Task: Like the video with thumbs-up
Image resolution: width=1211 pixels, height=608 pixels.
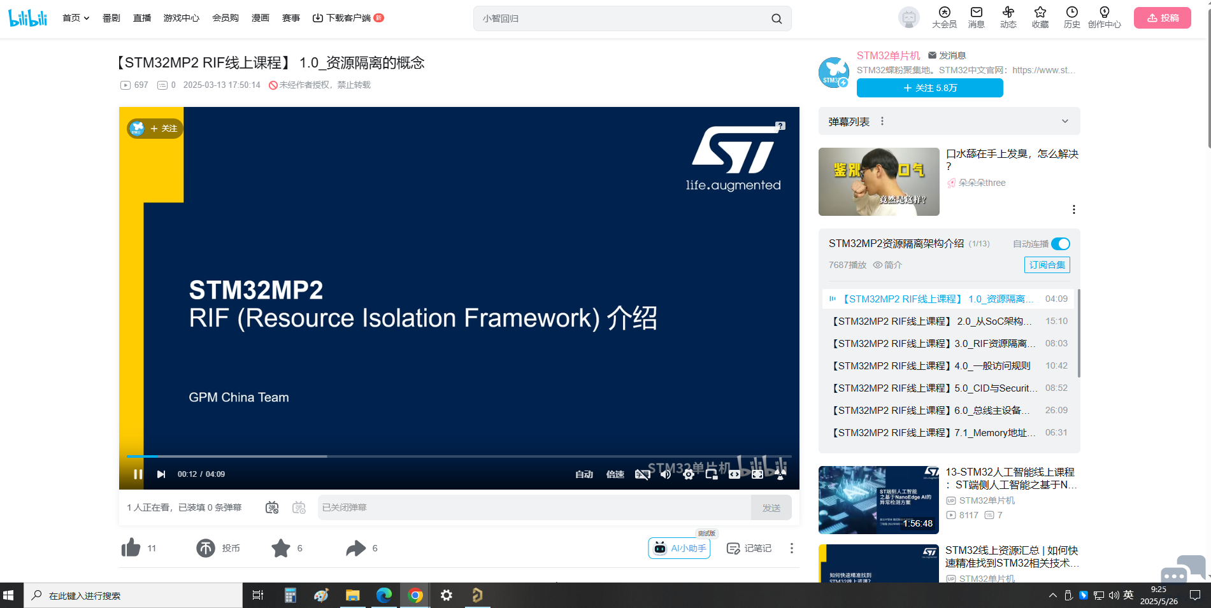Action: (131, 548)
